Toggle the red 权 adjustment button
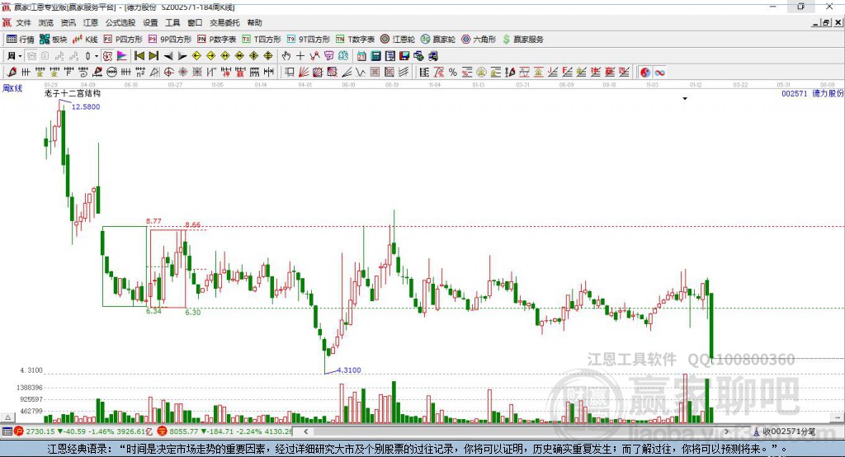 click(108, 56)
